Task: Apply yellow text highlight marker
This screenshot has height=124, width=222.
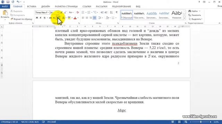Action: click(x=69, y=18)
